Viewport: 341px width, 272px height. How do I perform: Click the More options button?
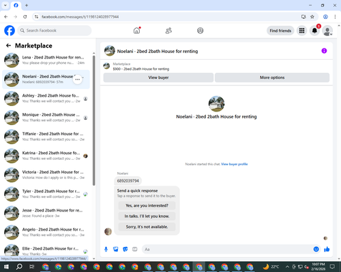point(272,78)
